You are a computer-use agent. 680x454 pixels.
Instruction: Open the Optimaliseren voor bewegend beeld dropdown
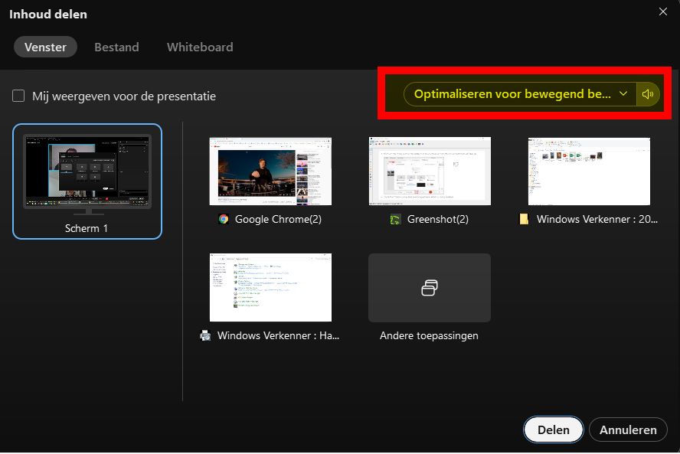tap(512, 94)
